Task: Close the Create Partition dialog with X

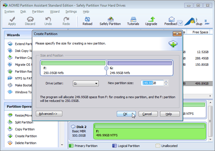Action: [177, 34]
